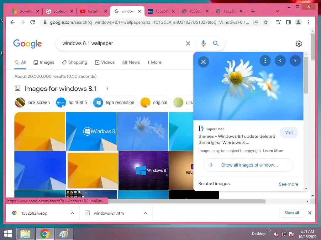The width and height of the screenshot is (321, 240).
Task: Switch to the Shopping results tab
Action: 75,62
